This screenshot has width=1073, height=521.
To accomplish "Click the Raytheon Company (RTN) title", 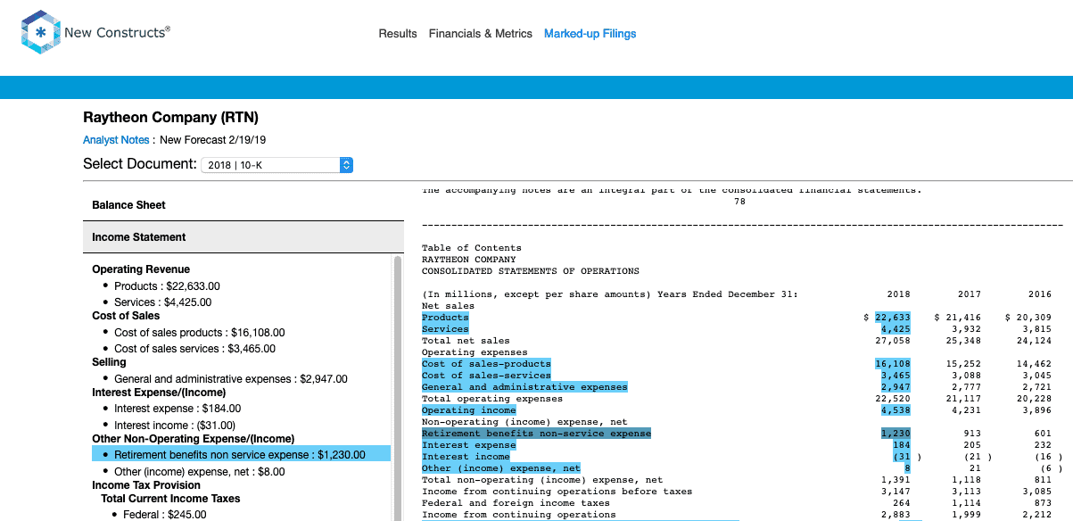I will 171,118.
